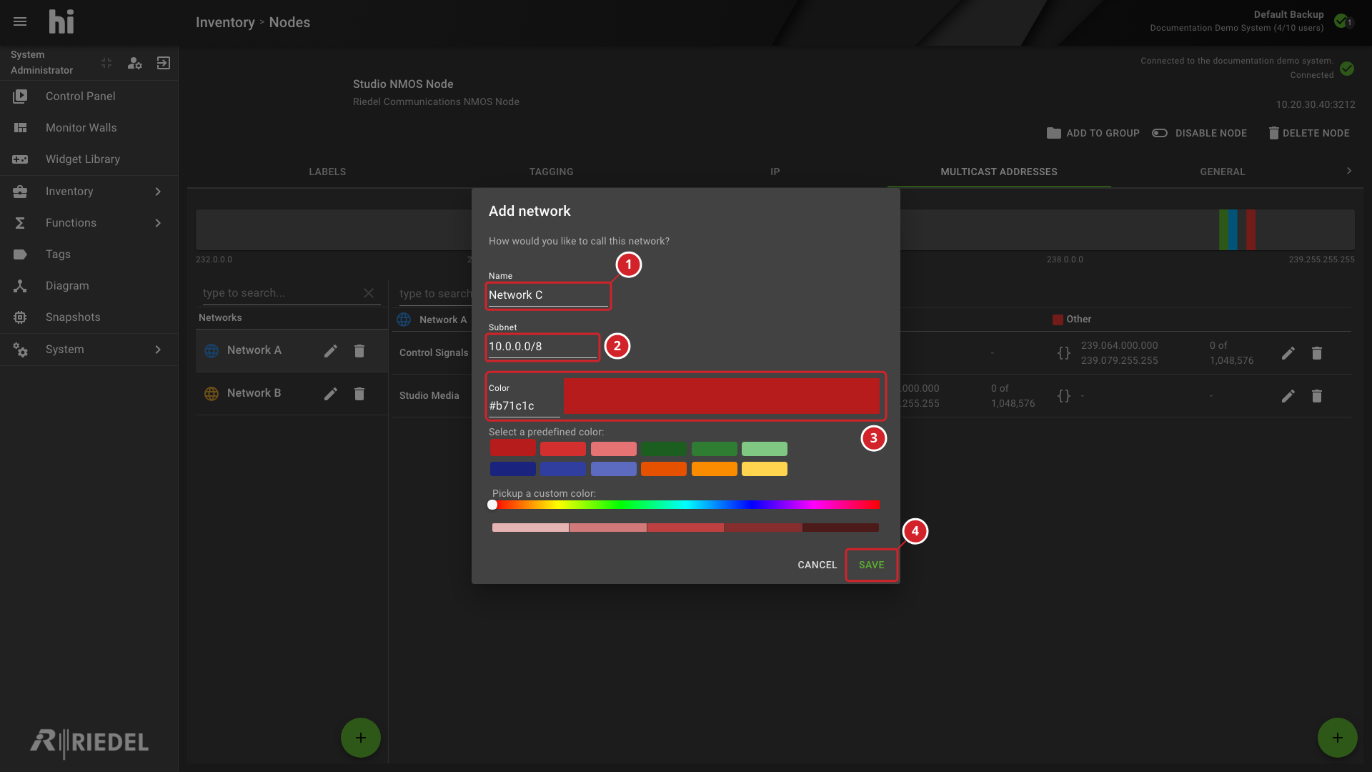
Task: Open user settings icon in the sidebar
Action: coord(135,63)
